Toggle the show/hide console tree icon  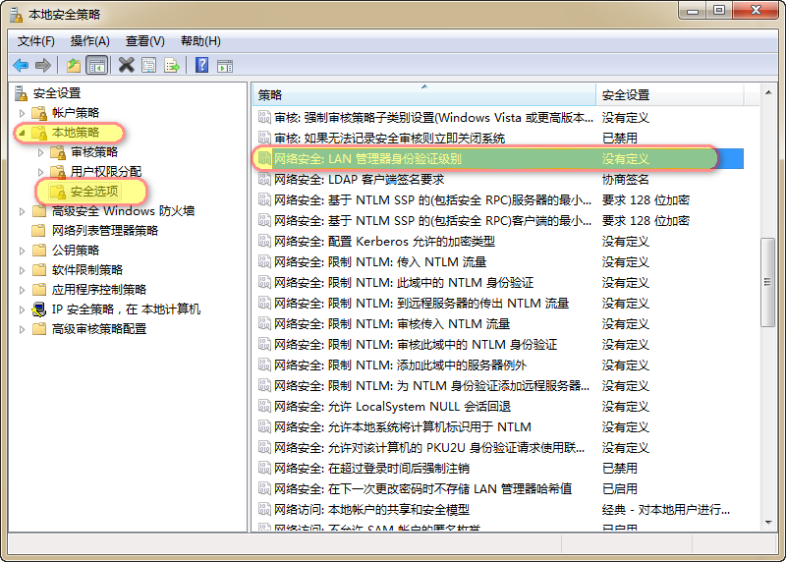[96, 66]
